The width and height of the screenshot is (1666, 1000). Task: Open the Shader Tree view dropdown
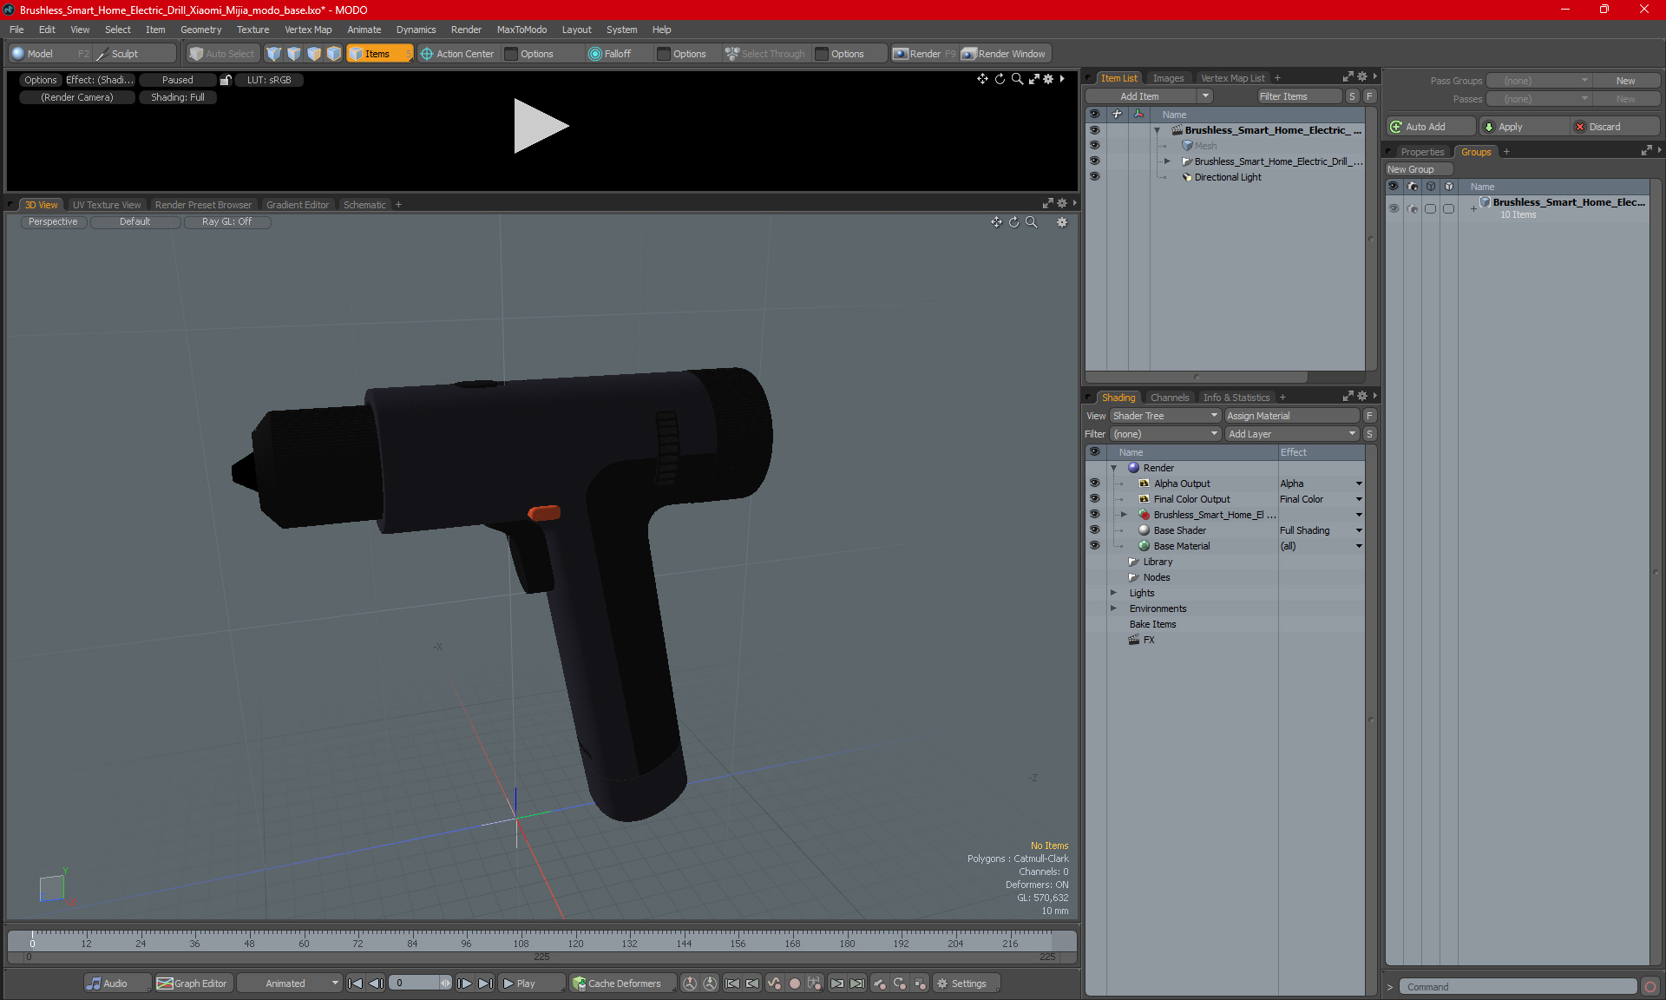coord(1165,416)
